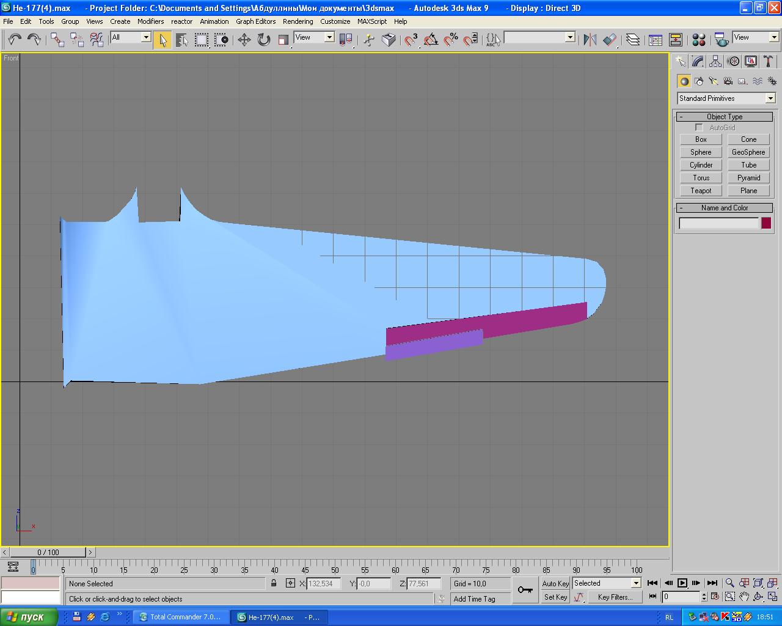Choose the Lights creation category
The height and width of the screenshot is (626, 782).
(x=714, y=81)
